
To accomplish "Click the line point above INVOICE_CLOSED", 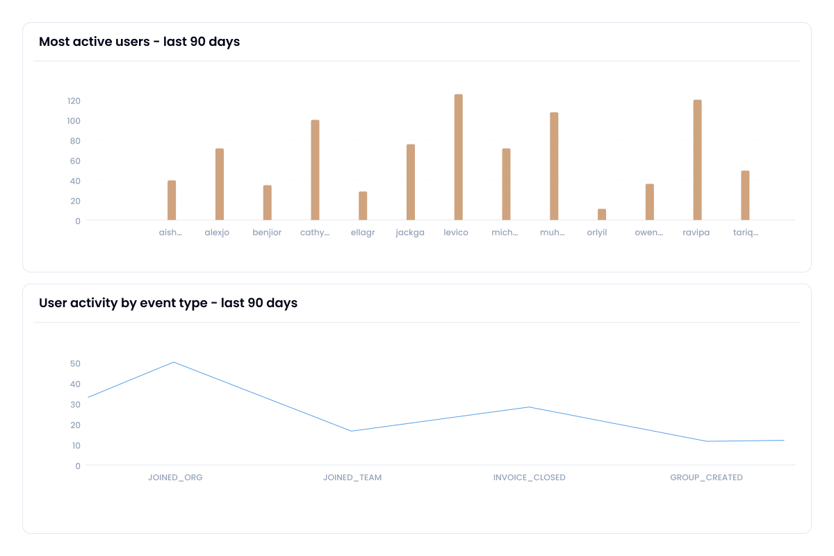I will coord(530,407).
